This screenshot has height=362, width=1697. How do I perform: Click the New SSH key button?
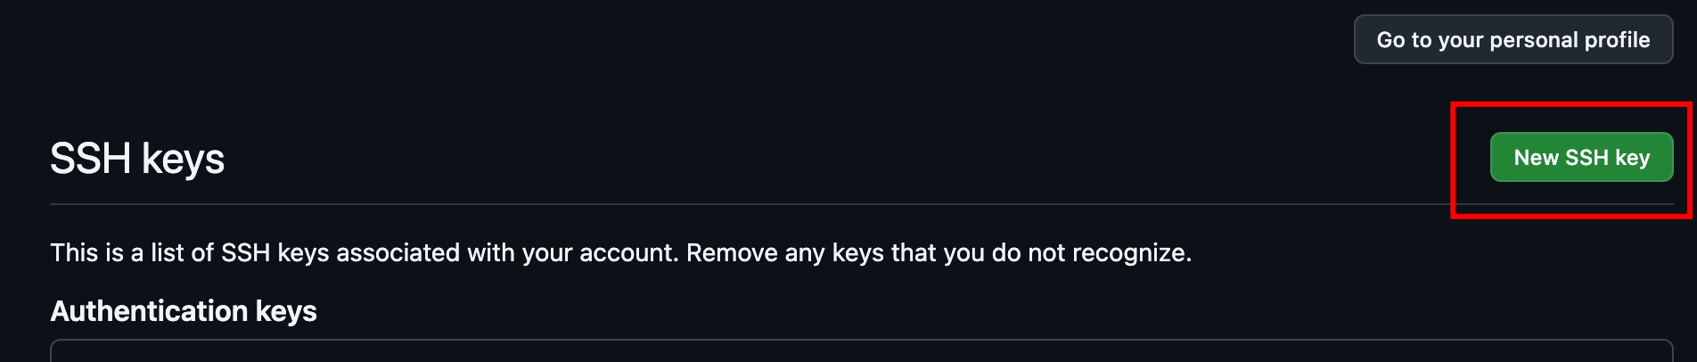coord(1581,158)
